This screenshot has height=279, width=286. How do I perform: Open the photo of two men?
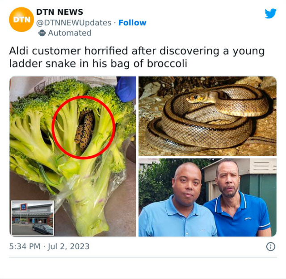point(207,198)
